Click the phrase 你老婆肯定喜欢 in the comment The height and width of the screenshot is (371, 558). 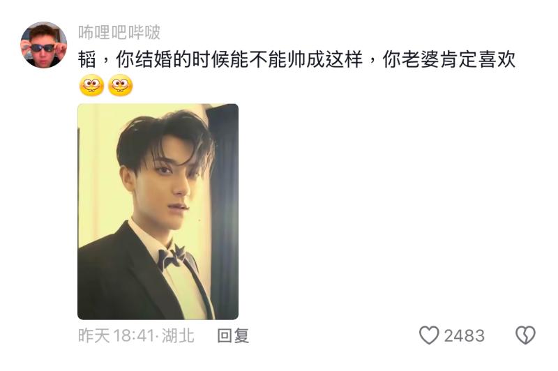[x=448, y=59]
